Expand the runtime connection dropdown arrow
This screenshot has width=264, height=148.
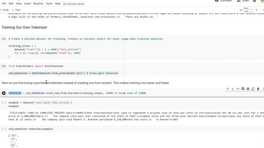257,10
